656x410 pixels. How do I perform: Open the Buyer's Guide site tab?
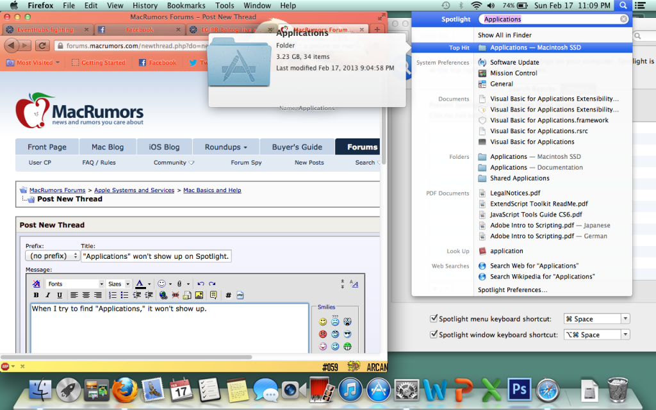click(x=297, y=147)
